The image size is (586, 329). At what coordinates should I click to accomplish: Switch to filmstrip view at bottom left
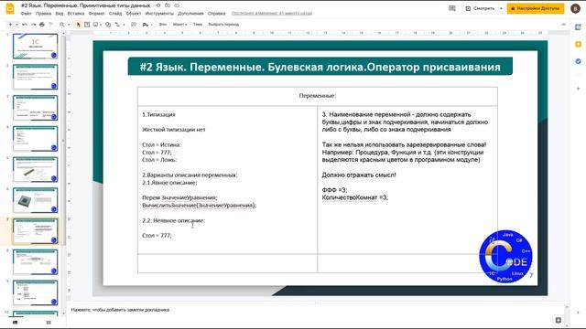[x=16, y=323]
